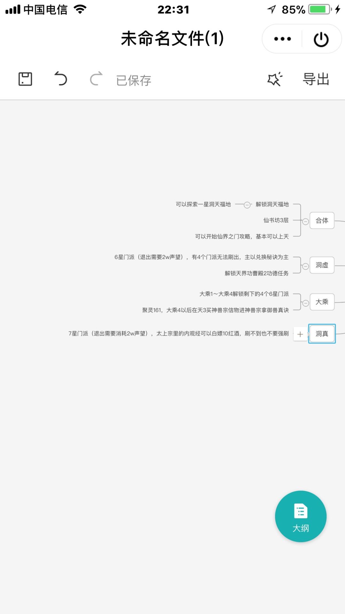Select the 大乘1~大乘4解锁 node
345x614 pixels.
(x=244, y=294)
